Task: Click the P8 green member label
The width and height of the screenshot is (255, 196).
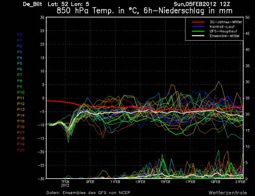Action: [20, 81]
